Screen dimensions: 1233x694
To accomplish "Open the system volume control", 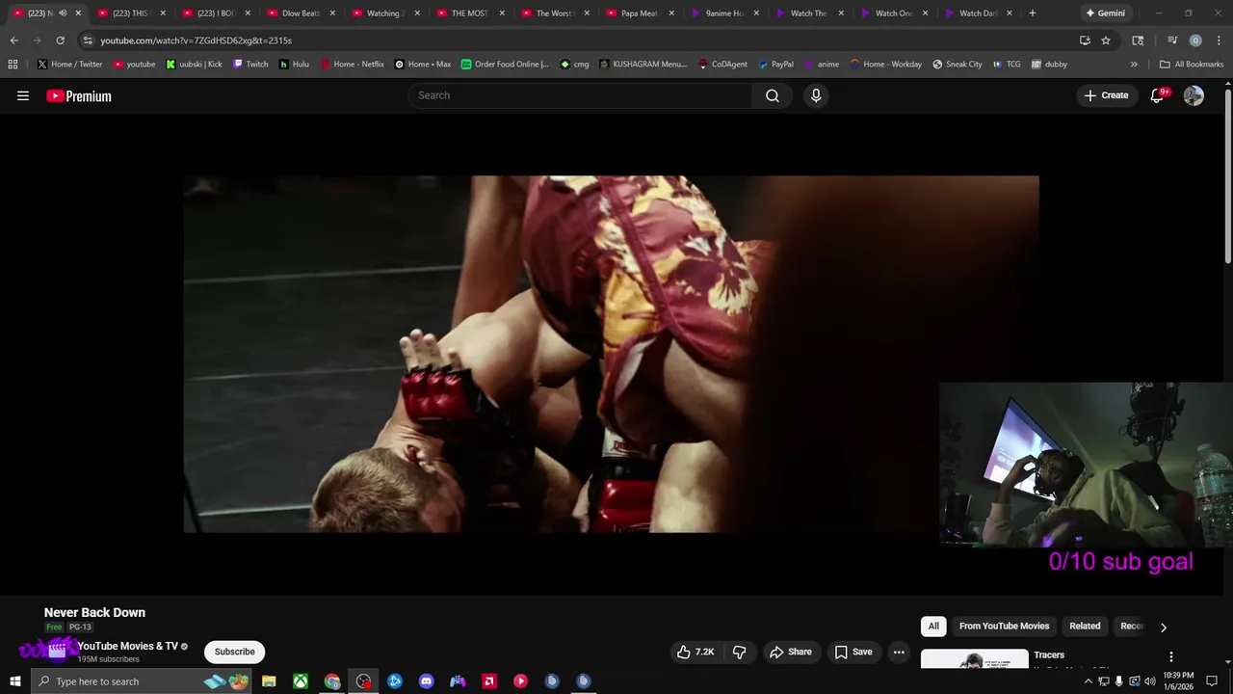I will coord(1149,681).
